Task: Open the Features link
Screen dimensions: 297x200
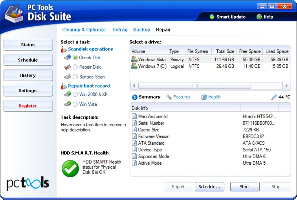Action: [x=182, y=97]
